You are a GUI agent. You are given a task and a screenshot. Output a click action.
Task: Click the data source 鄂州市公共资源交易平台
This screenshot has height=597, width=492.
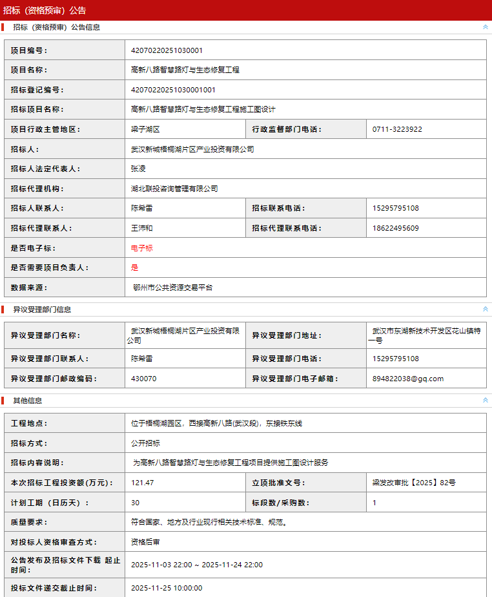[x=172, y=288]
